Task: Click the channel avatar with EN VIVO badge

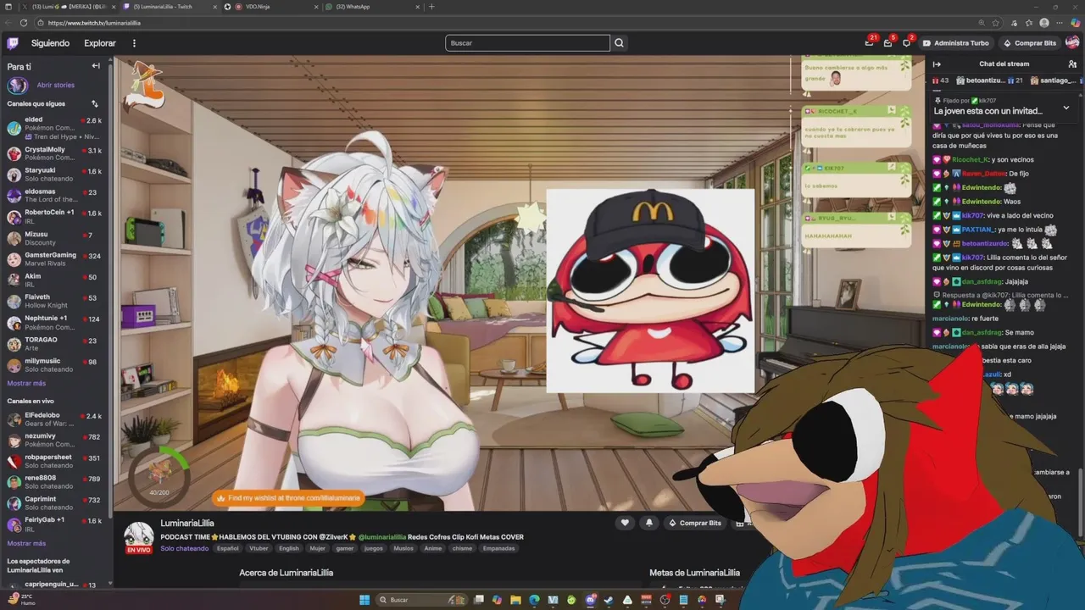Action: pos(139,537)
